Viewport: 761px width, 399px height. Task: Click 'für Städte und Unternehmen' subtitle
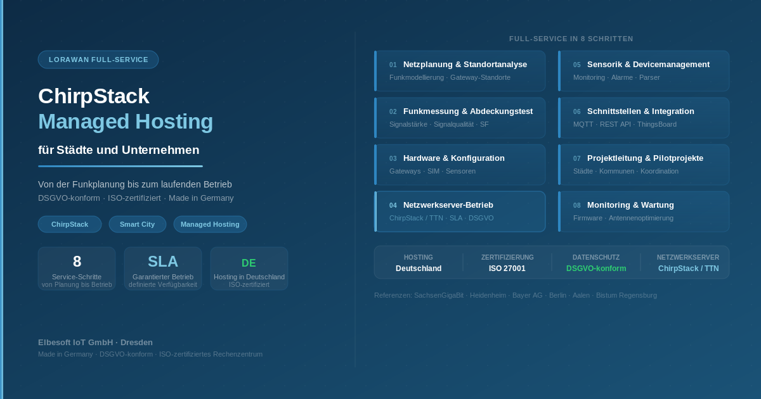click(x=119, y=150)
